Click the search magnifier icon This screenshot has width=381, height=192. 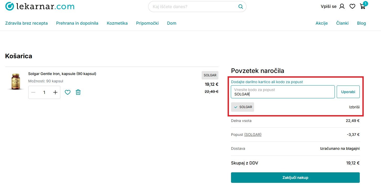coord(240,7)
